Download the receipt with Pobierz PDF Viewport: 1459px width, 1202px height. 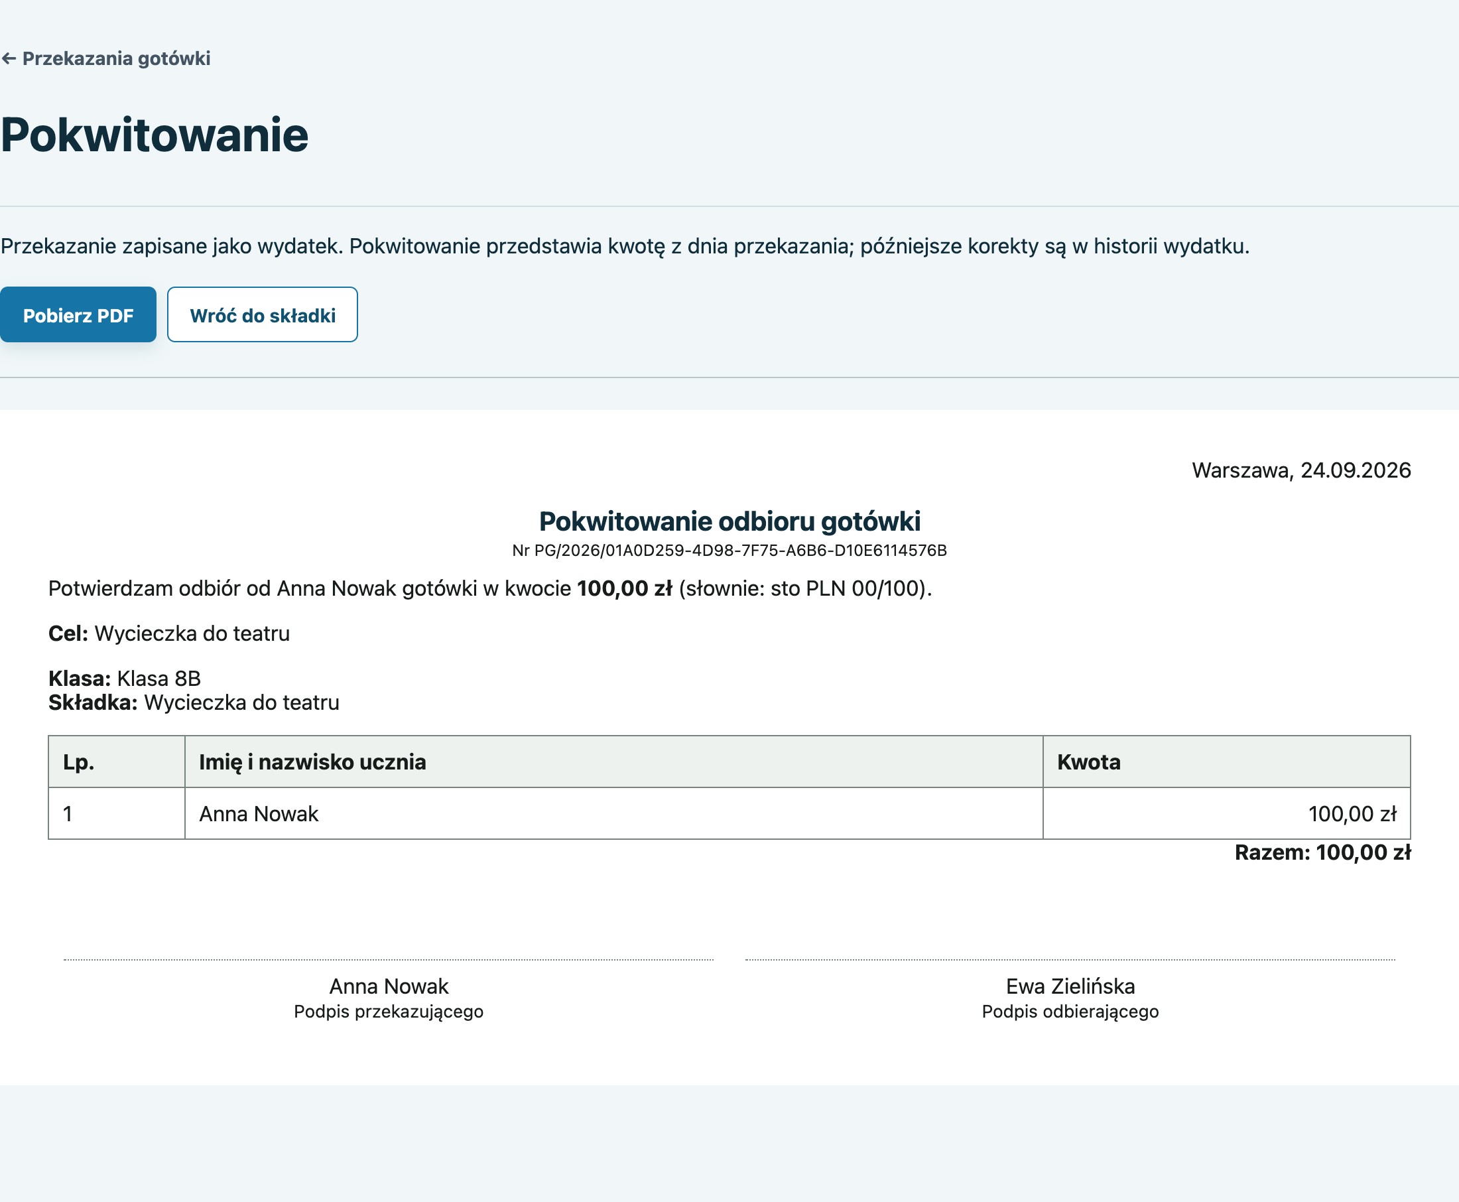point(78,315)
